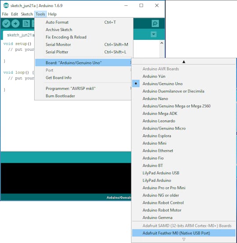Screen dimensions: 237x243
Task: Choose Burn Bootloader
Action: coord(83,96)
